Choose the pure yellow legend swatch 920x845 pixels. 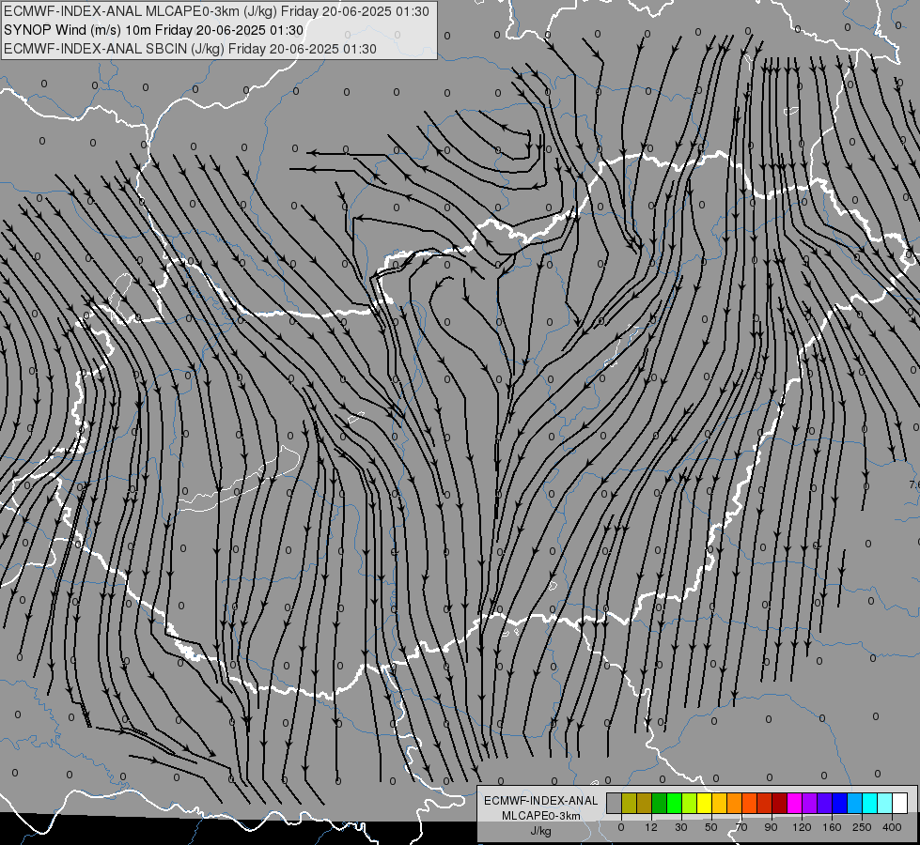coord(705,803)
